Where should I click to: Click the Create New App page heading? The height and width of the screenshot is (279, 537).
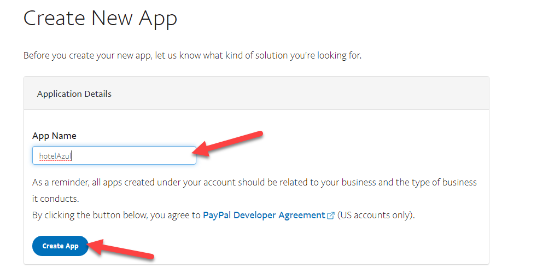[100, 19]
